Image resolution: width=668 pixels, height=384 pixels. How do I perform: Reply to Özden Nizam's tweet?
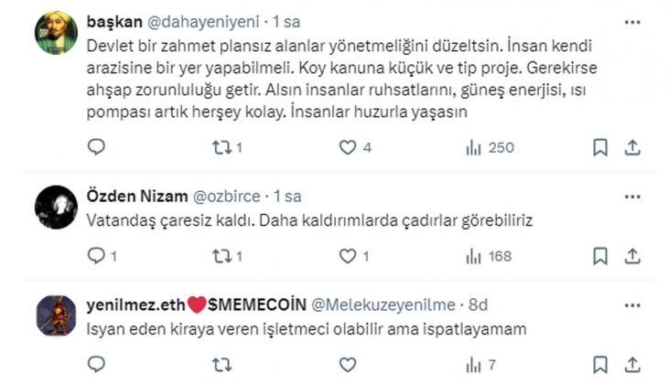pyautogui.click(x=97, y=256)
